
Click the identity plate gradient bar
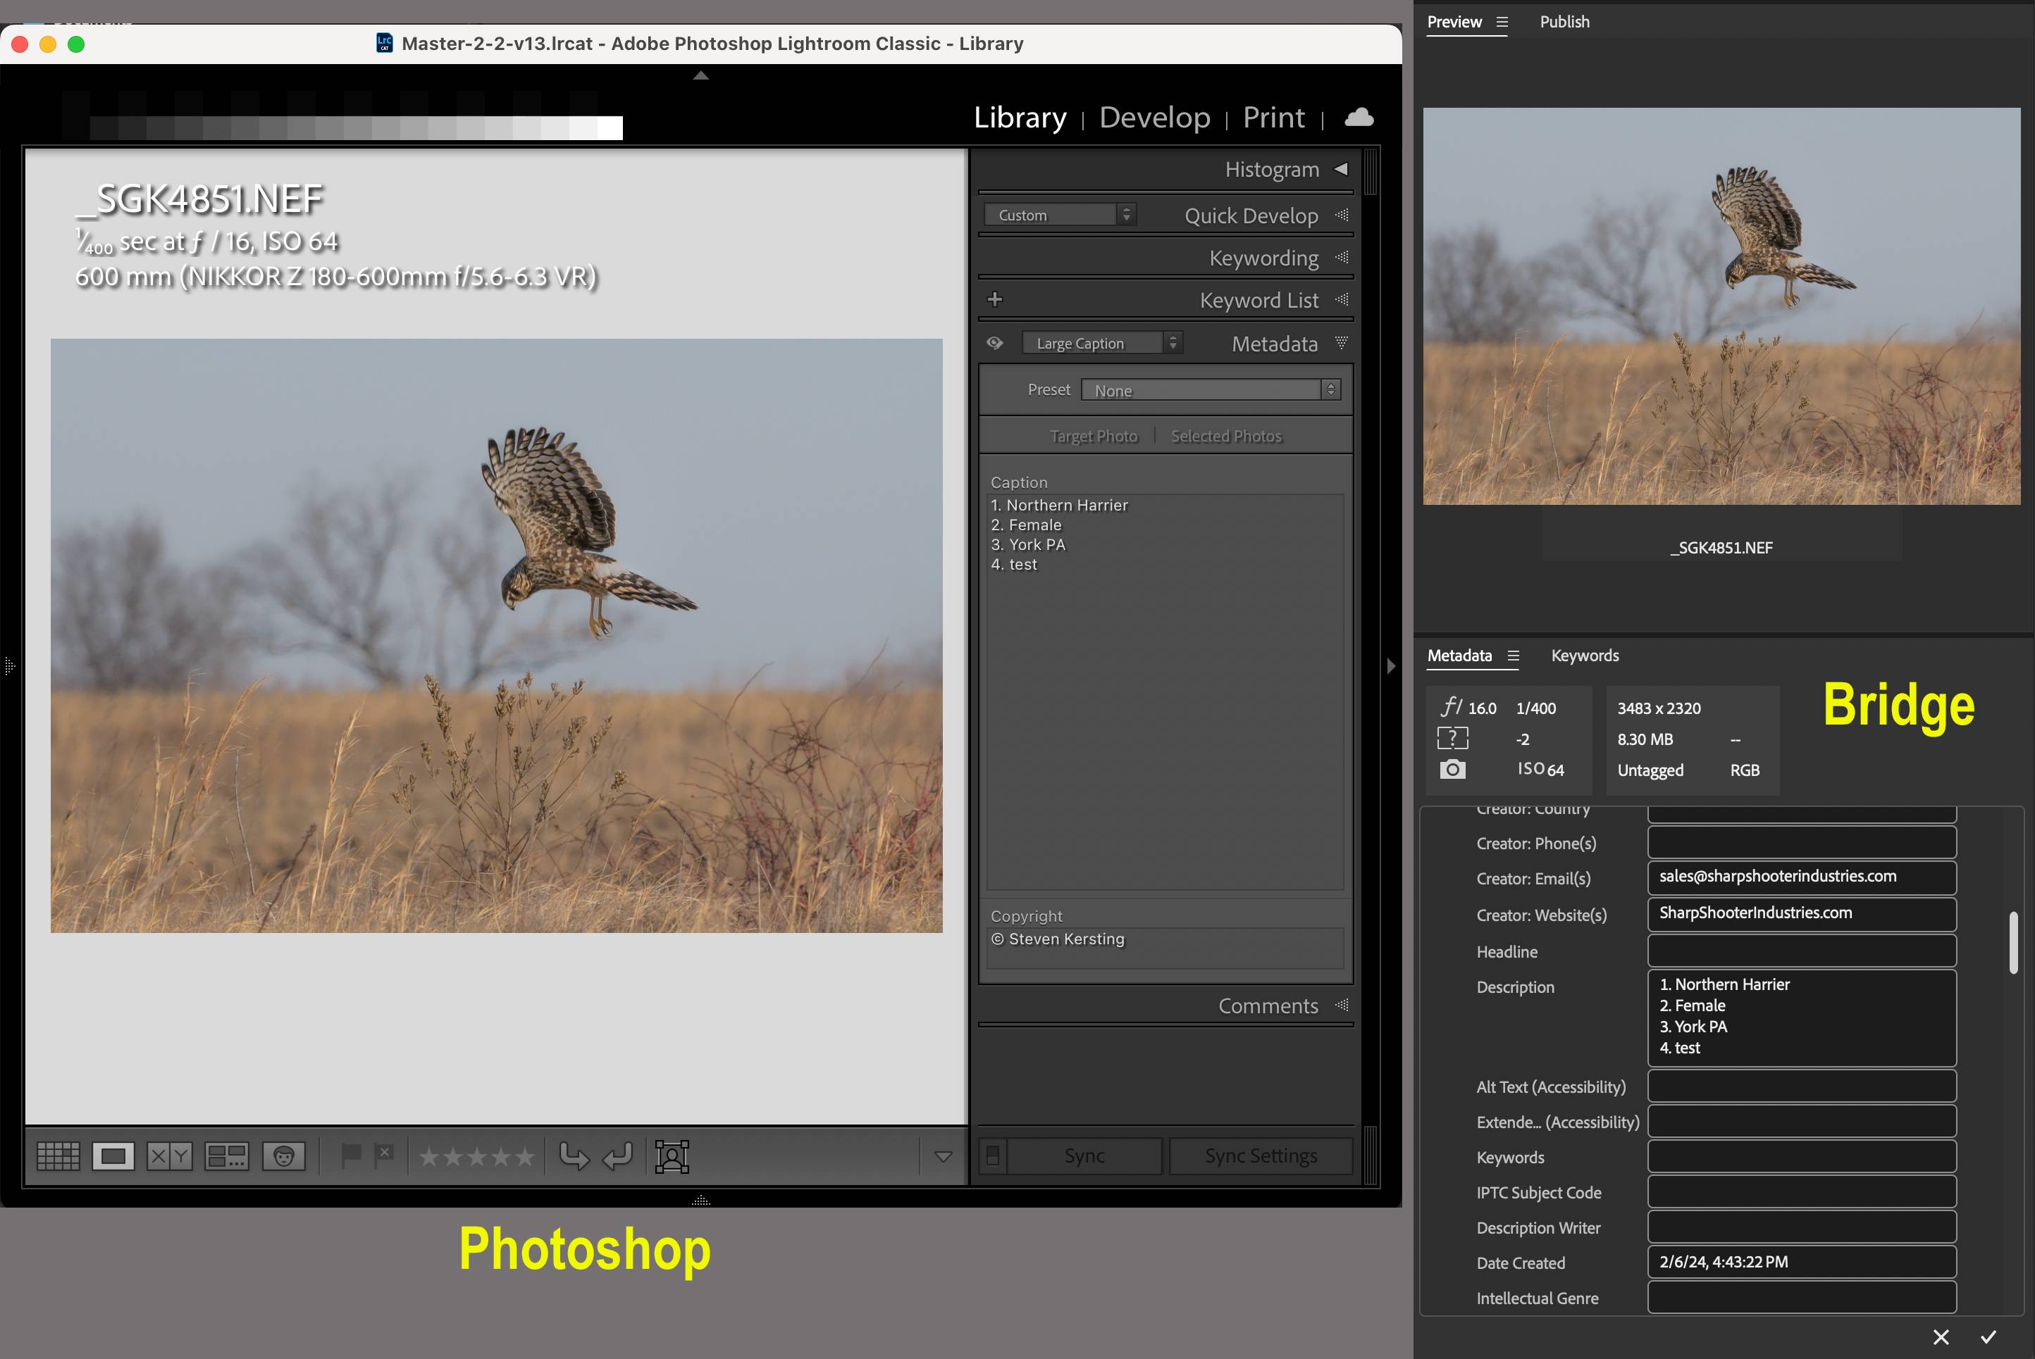coord(356,127)
